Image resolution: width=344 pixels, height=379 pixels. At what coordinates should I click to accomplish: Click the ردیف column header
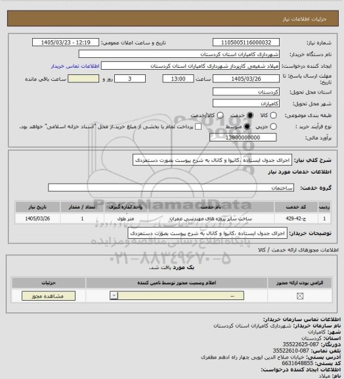coord(324,207)
